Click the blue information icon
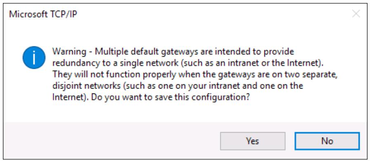Screen dimensions: 370x161 [34, 58]
